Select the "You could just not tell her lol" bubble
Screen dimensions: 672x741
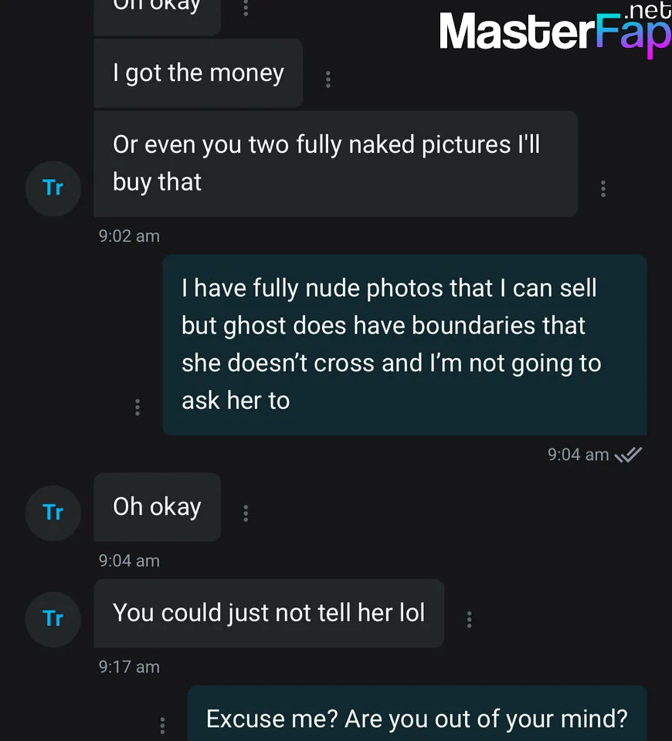[269, 614]
